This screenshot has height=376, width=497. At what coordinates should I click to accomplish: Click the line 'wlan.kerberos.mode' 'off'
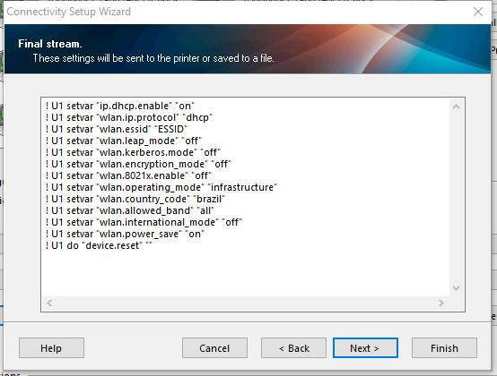[x=133, y=152]
